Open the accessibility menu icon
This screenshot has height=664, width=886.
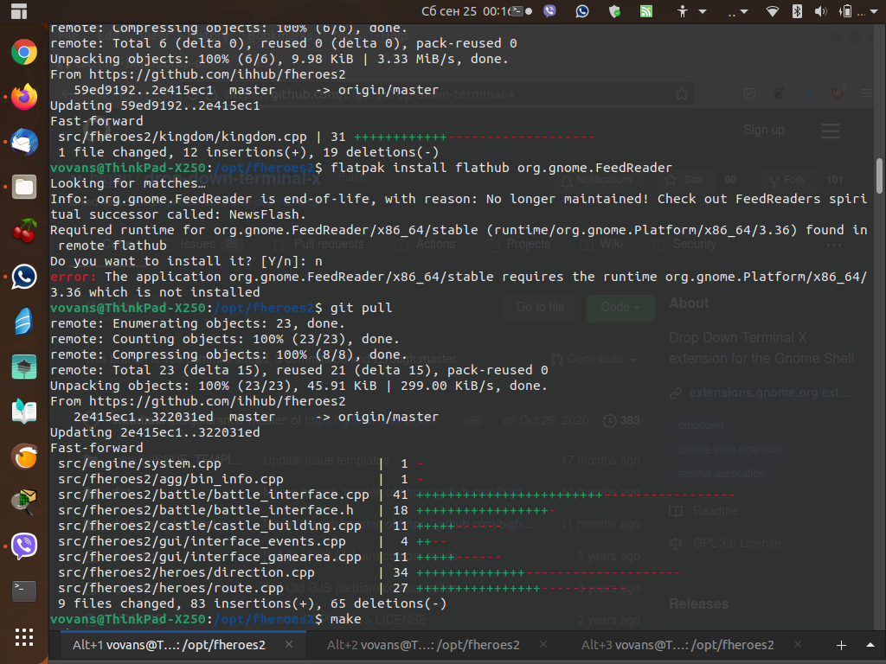click(x=683, y=11)
